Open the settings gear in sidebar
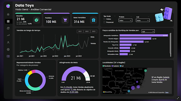 tap(8, 50)
